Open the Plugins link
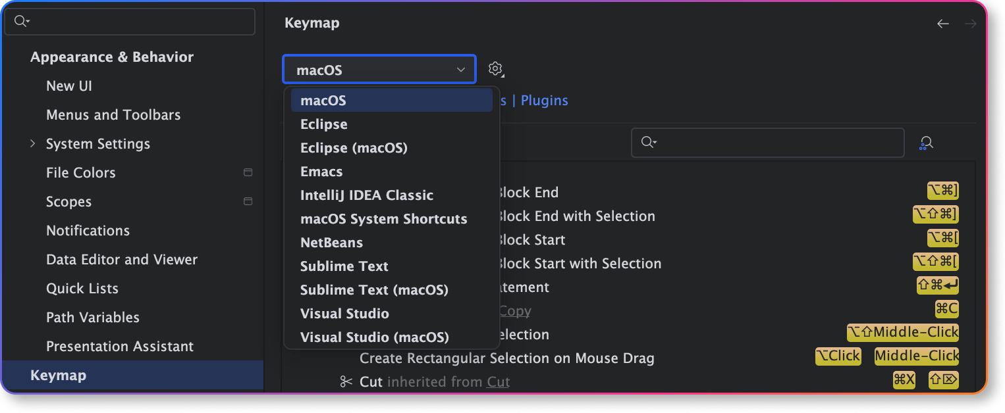This screenshot has height=413, width=1005. point(544,101)
